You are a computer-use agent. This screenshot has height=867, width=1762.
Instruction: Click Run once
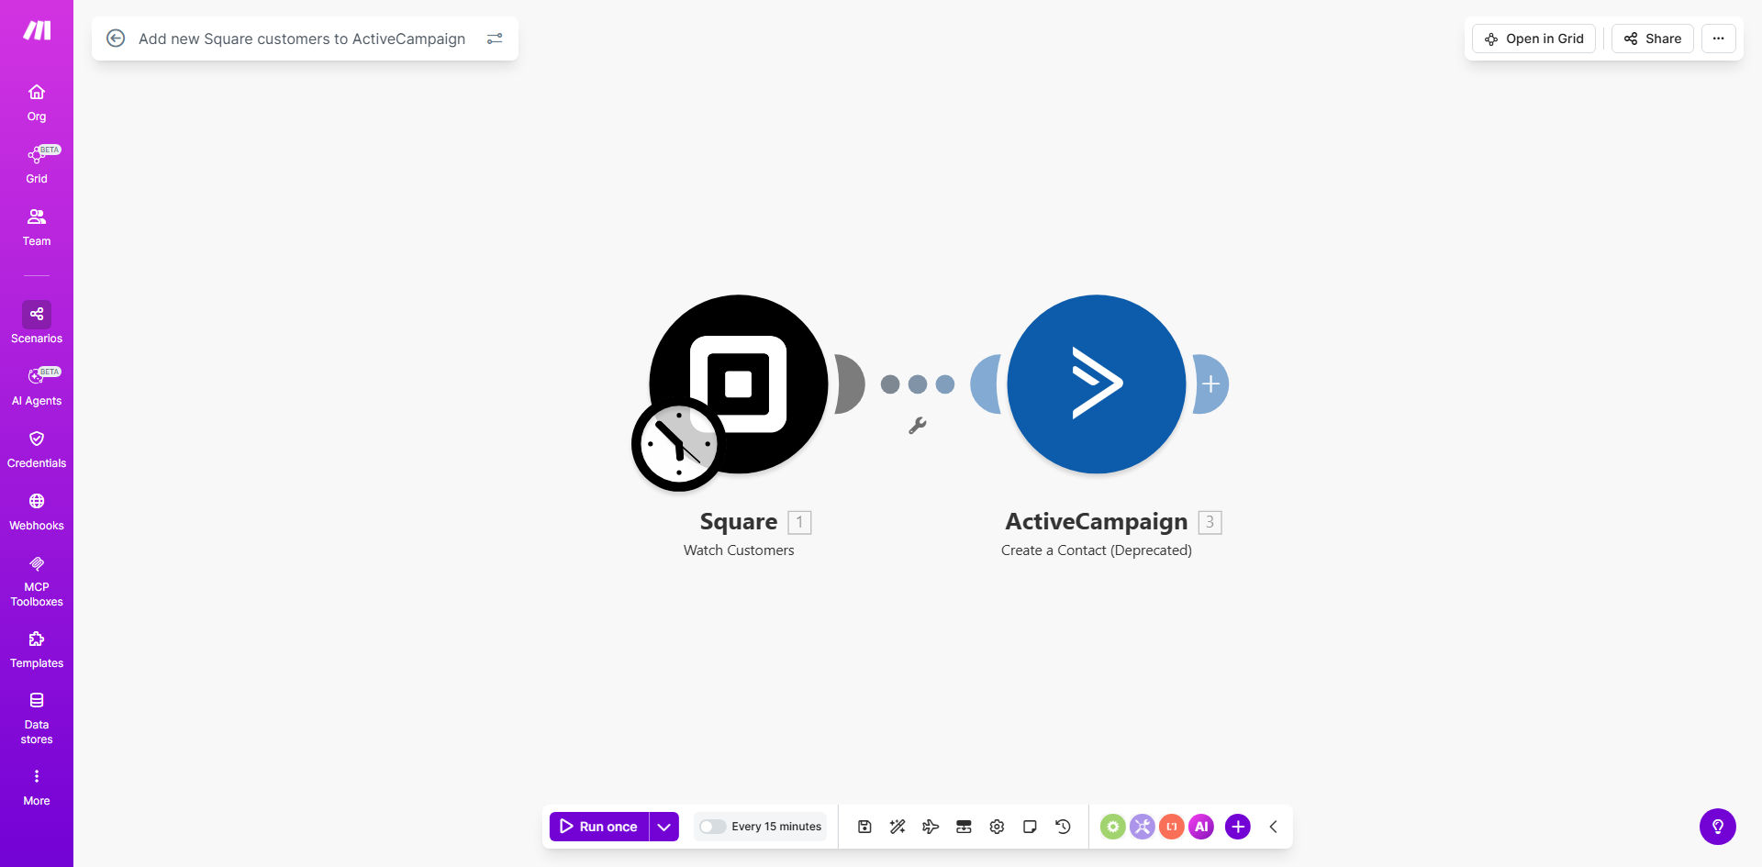click(x=599, y=827)
